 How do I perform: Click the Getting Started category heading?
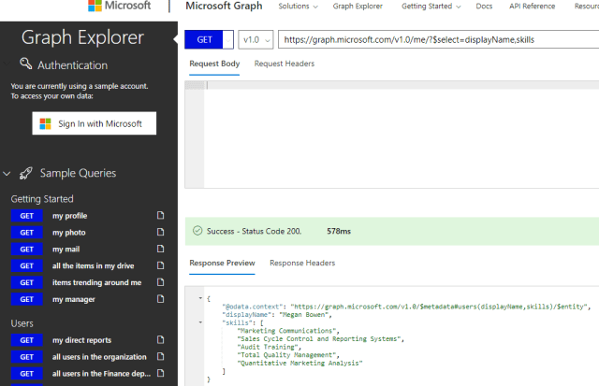click(42, 199)
